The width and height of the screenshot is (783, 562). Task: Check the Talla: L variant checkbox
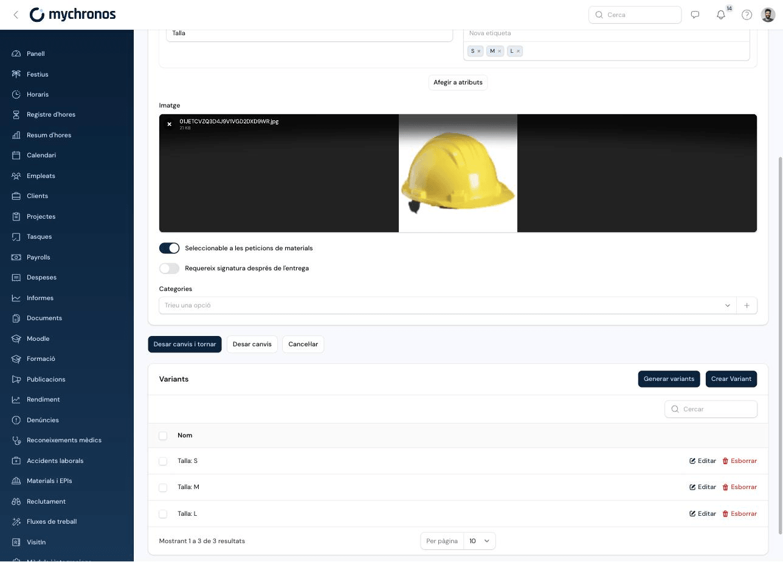(163, 514)
